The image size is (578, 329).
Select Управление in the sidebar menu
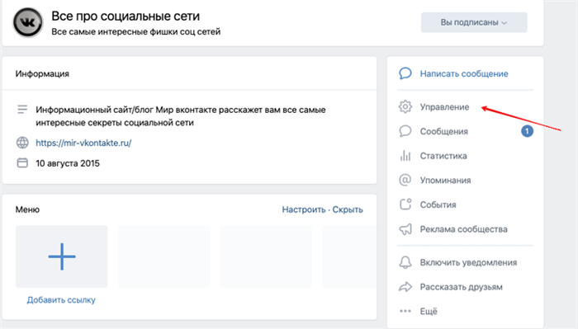pyautogui.click(x=444, y=107)
